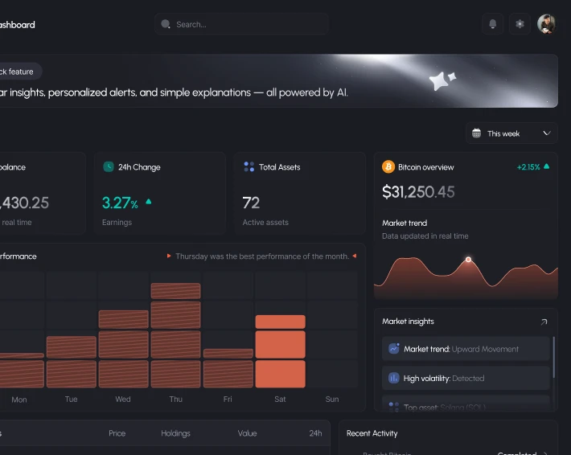571x455 pixels.
Task: Click the Thursday bar's top segment
Action: pos(176,291)
